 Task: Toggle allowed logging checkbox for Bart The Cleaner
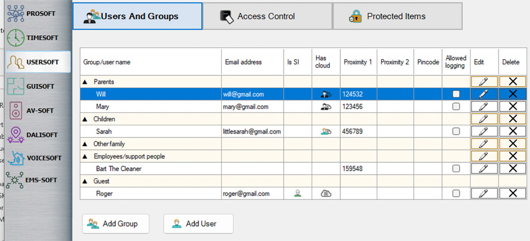[x=456, y=169]
